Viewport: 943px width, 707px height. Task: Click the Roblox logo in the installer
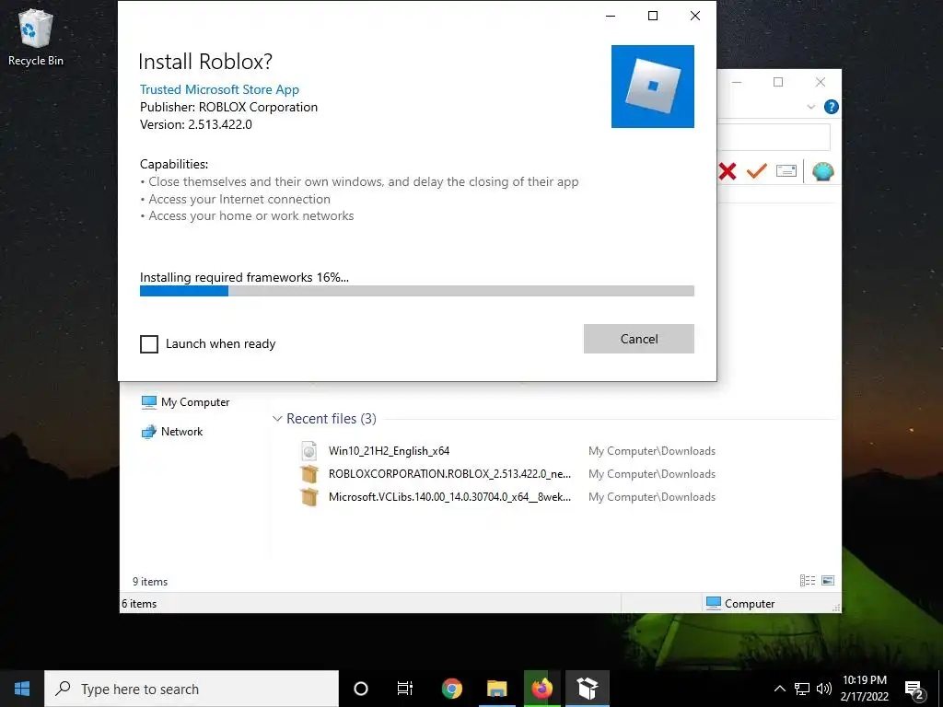click(x=653, y=87)
